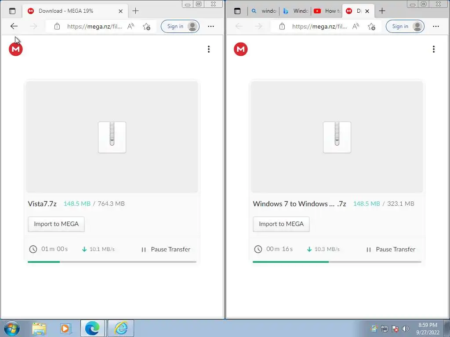
Task: Click the address bar URL in the right window
Action: [319, 26]
